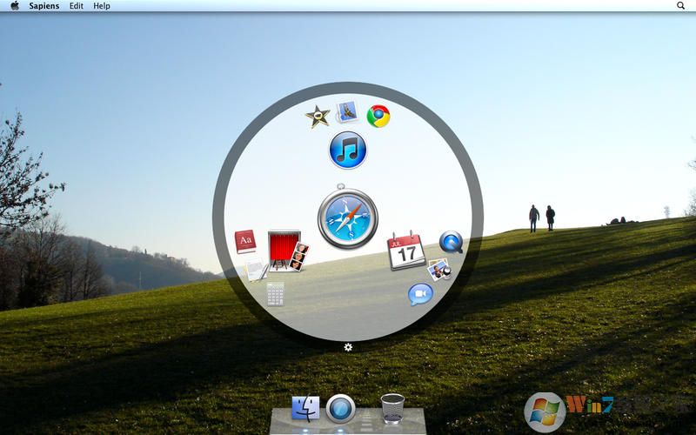Open the Apple menu
The image size is (696, 435).
(x=15, y=6)
